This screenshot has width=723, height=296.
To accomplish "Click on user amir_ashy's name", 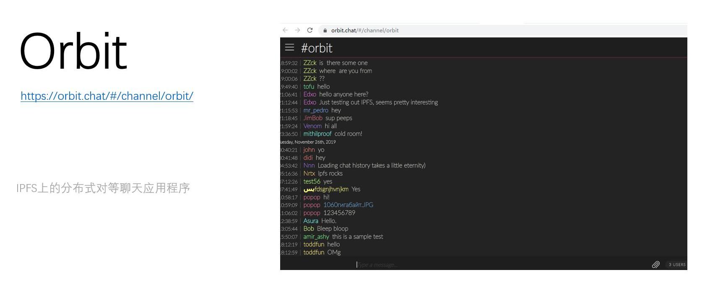I will tap(316, 236).
